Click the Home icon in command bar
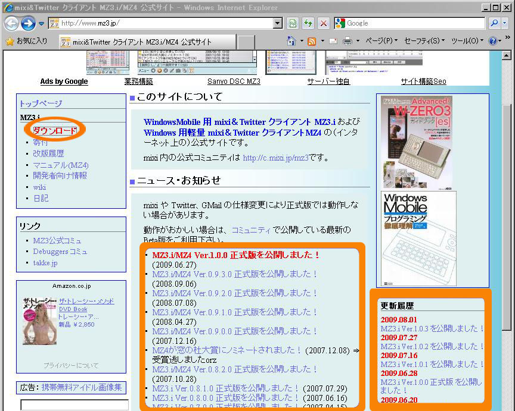515x411 pixels. click(291, 41)
